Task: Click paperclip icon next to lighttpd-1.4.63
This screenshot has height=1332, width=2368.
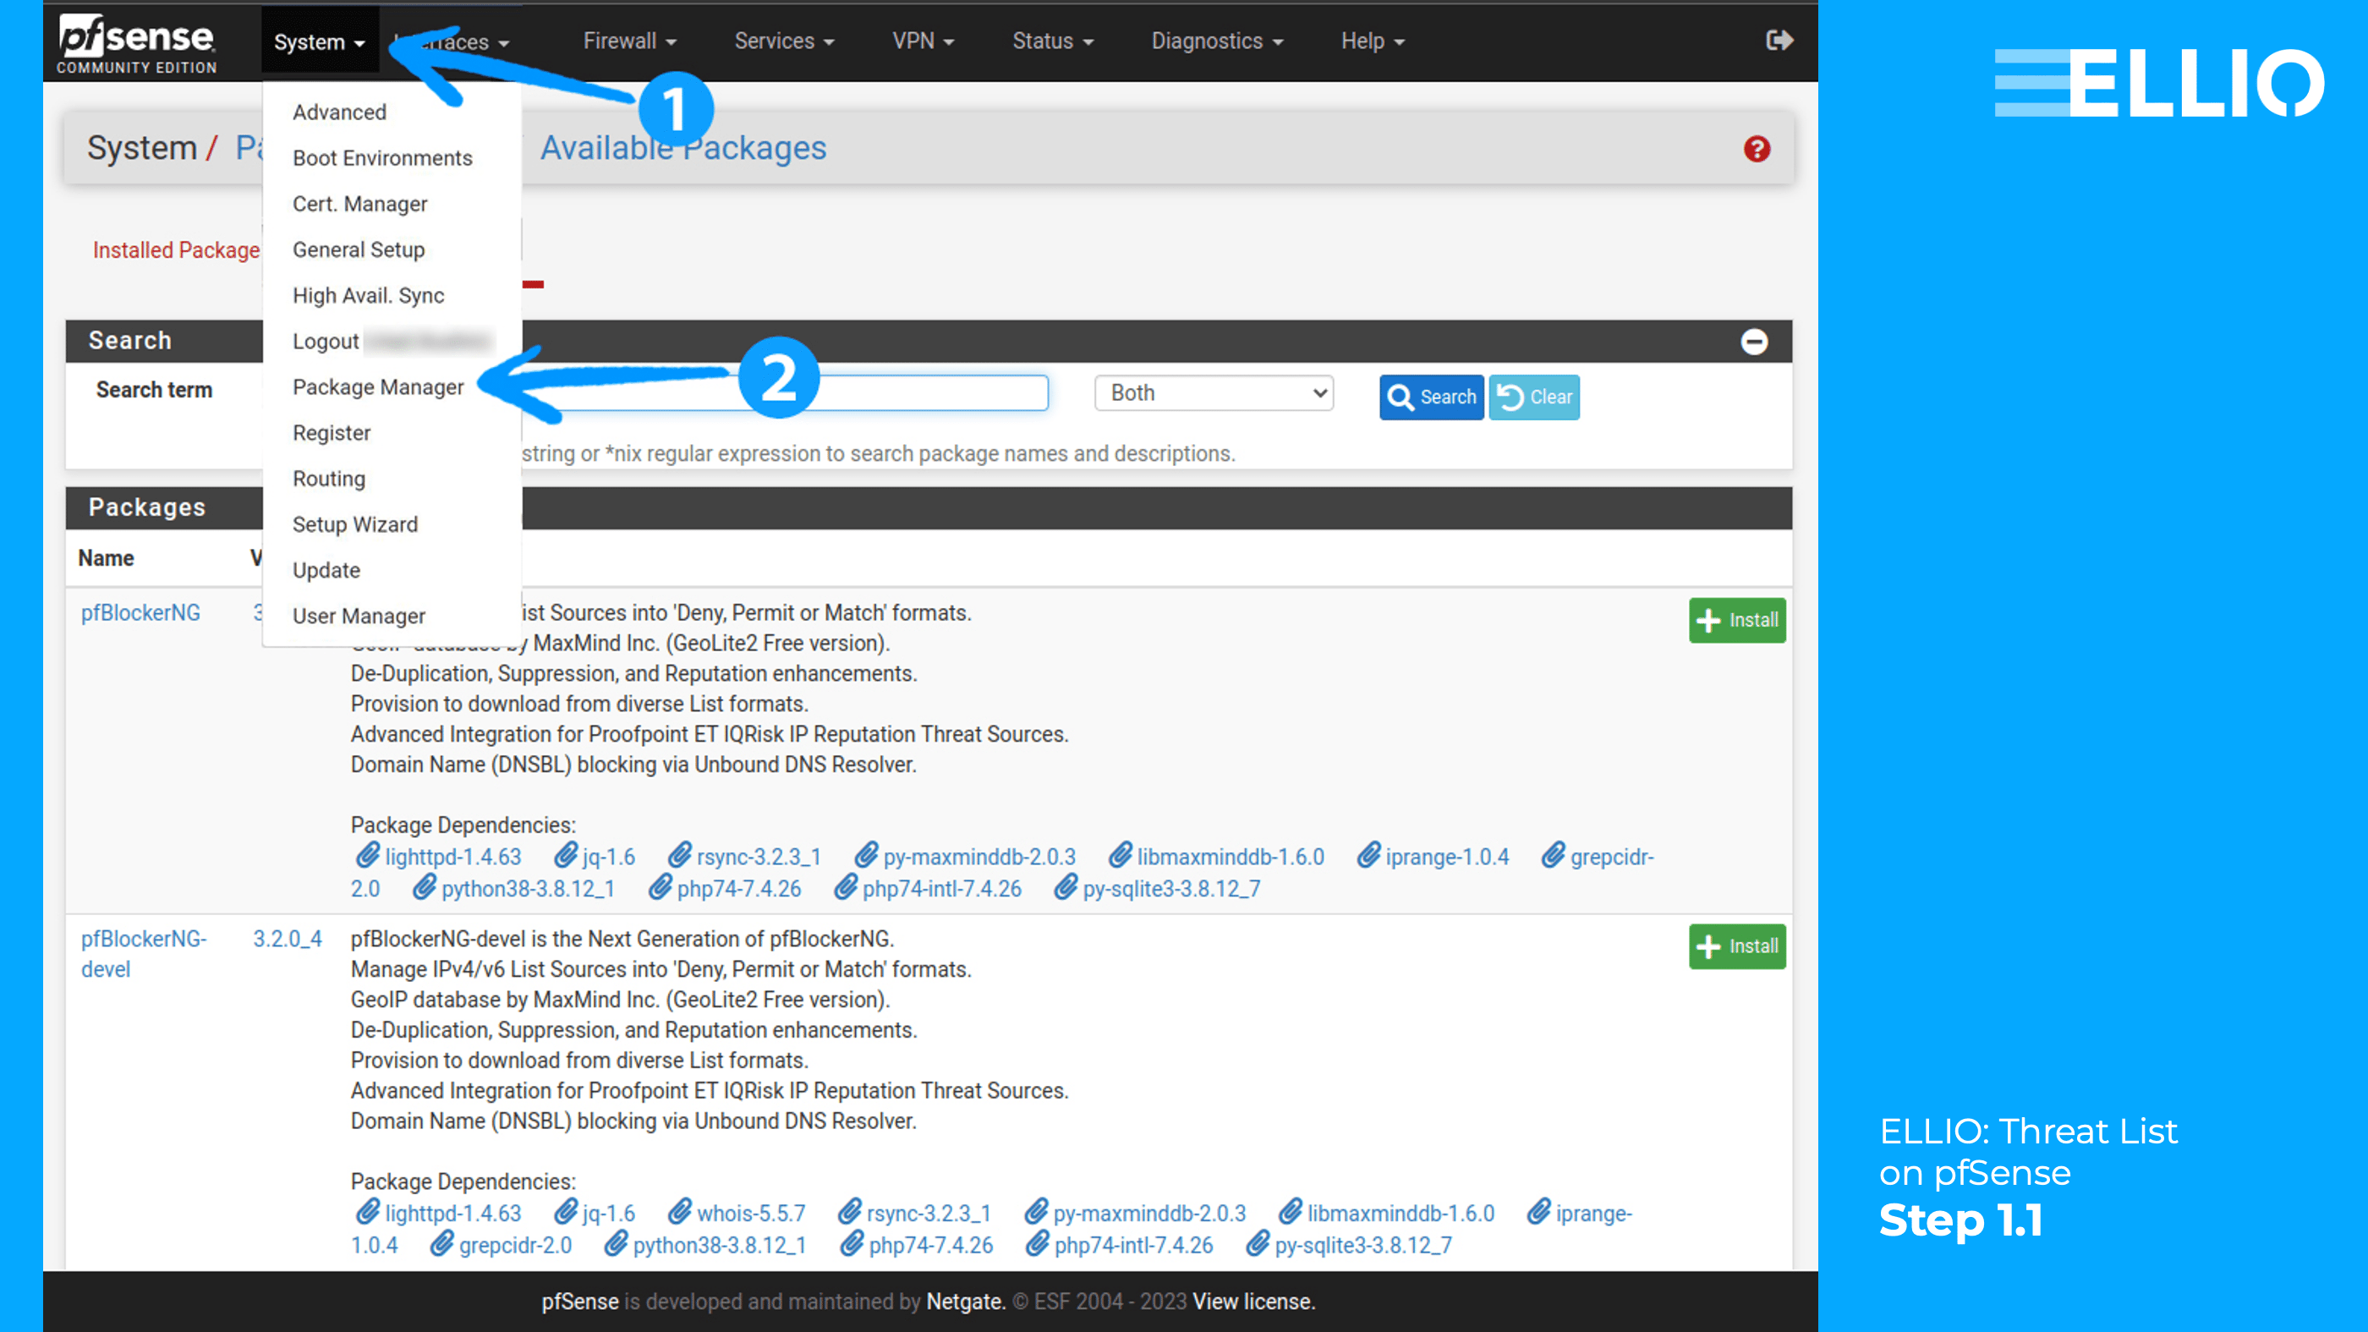Action: click(x=368, y=856)
